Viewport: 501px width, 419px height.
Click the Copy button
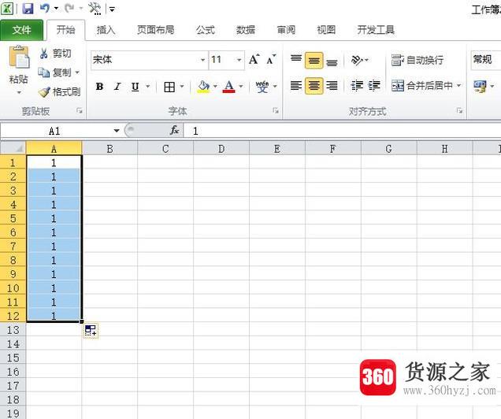(54, 72)
